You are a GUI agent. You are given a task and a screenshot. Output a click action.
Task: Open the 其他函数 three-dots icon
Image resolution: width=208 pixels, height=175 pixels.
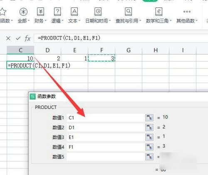pyautogui.click(x=187, y=12)
